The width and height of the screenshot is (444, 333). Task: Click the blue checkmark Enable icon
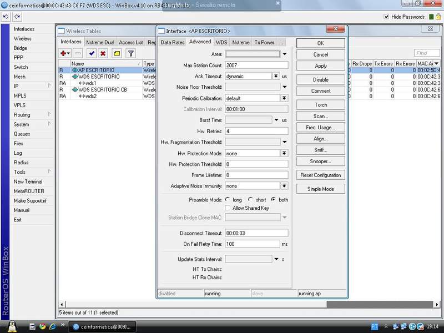point(92,53)
